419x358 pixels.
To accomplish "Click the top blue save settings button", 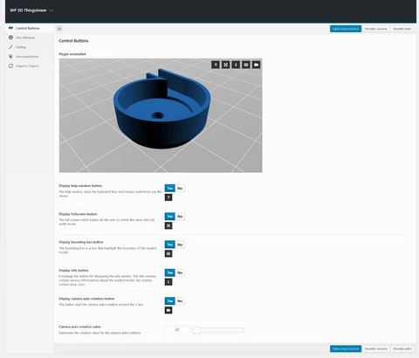I will 346,29.
